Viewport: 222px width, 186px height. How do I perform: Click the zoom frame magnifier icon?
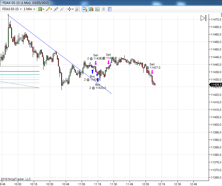pyautogui.click(x=77, y=9)
